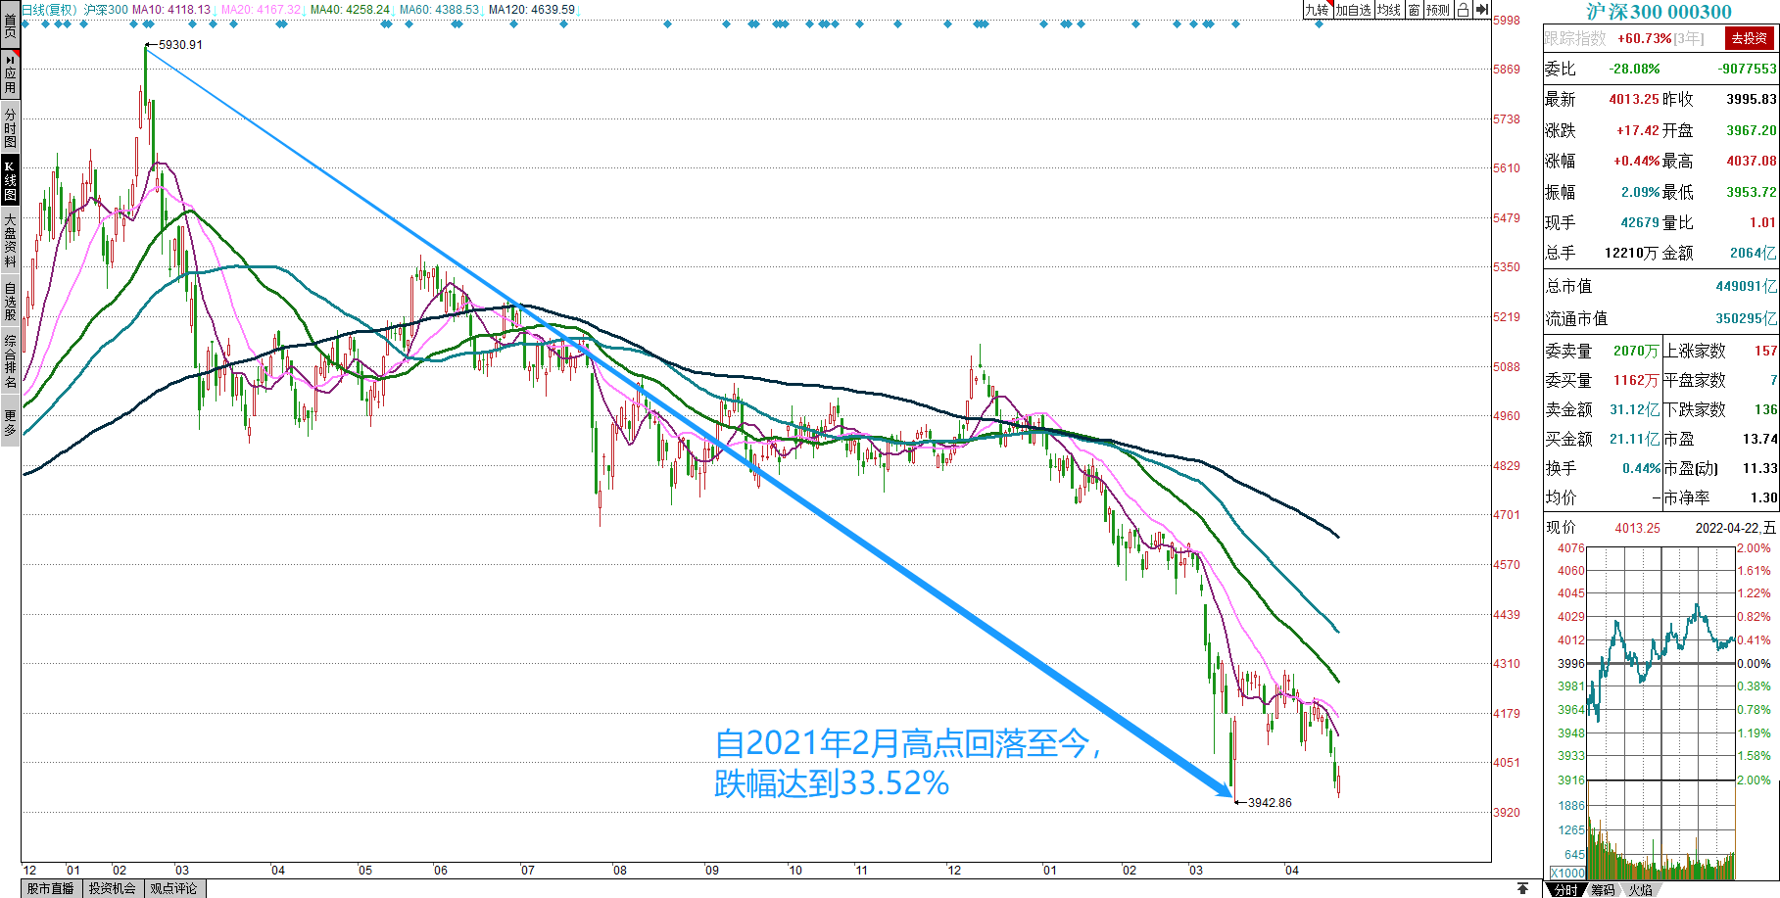Click the arrow-to-bar collapse panel icon
The height and width of the screenshot is (898, 1780).
click(1482, 10)
